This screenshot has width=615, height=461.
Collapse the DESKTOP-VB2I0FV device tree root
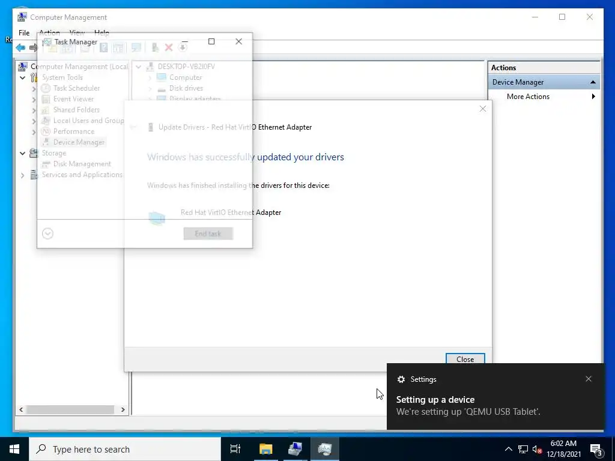pos(138,67)
